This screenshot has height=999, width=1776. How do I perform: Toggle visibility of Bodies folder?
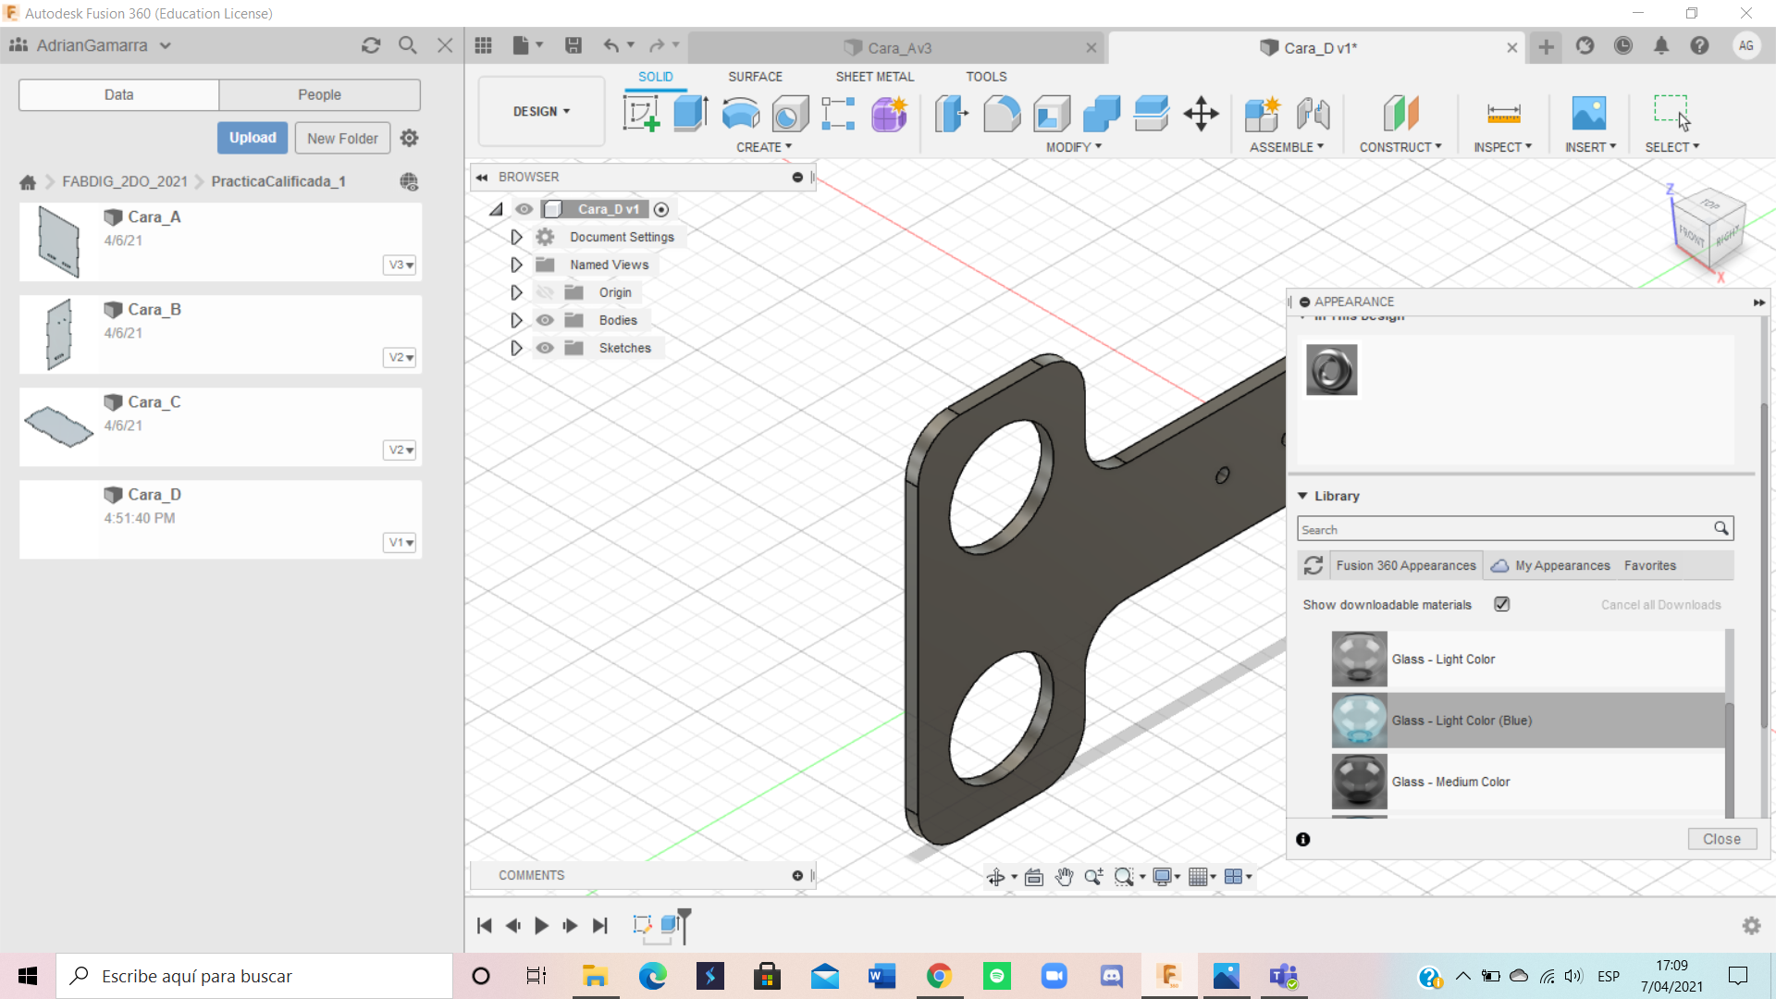click(545, 320)
